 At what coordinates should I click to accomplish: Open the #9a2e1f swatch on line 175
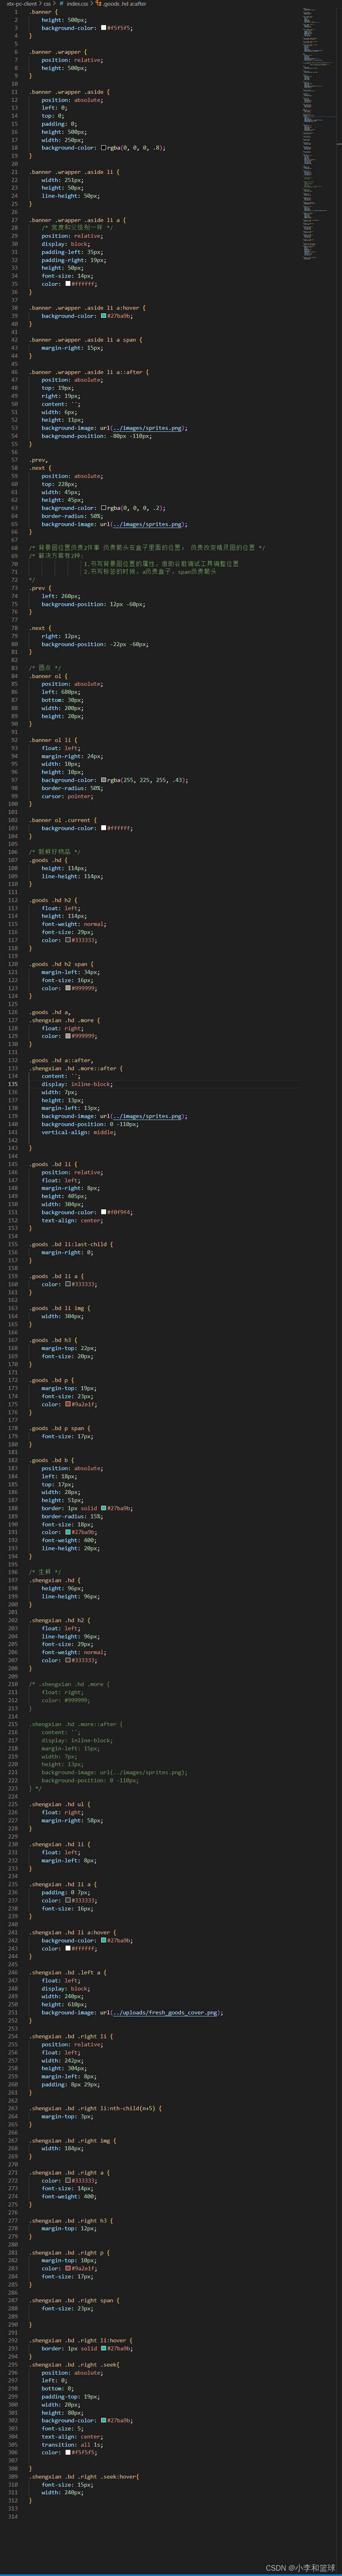coord(68,1404)
